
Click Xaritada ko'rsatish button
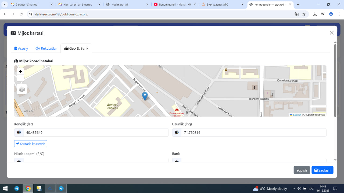[31, 144]
